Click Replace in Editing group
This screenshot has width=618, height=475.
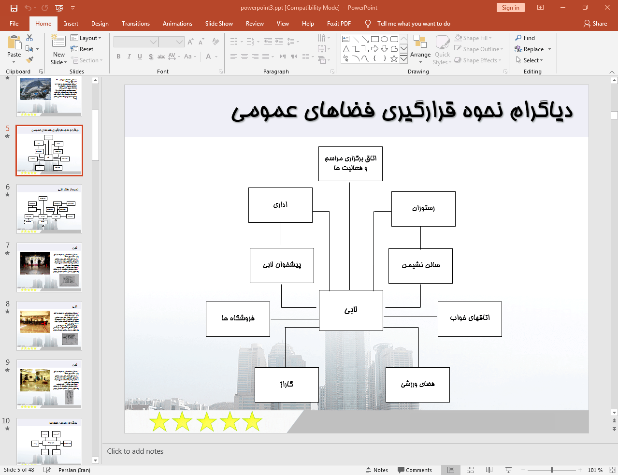532,49
